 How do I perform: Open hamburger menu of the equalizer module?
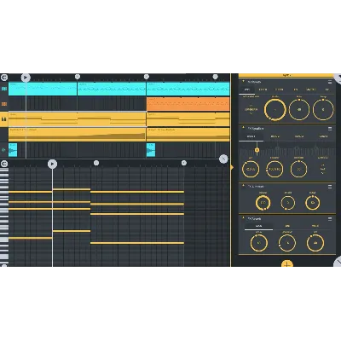pos(330,129)
